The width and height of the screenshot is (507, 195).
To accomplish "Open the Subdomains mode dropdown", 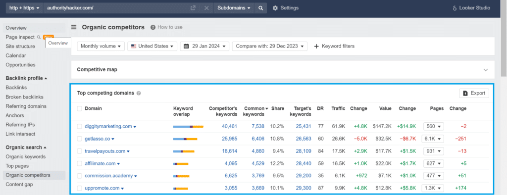I will 234,8.
